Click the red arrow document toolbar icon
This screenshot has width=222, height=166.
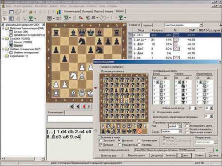[x=81, y=18]
